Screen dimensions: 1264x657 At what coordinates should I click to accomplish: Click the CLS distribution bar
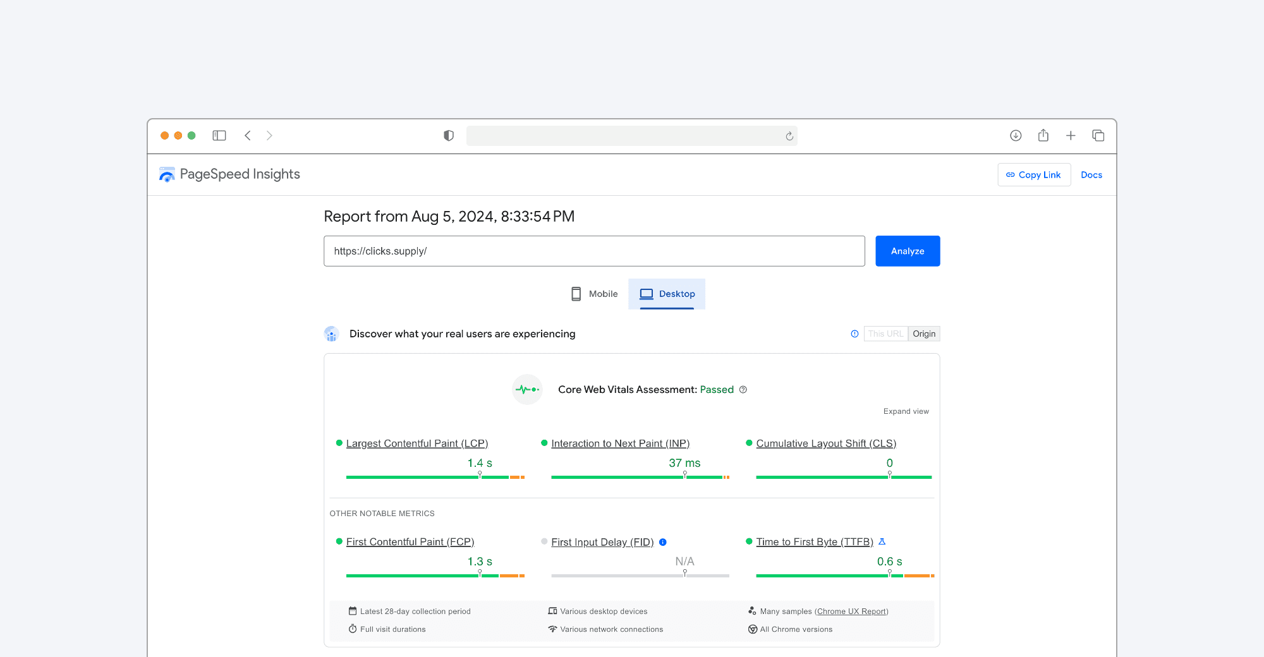point(844,477)
